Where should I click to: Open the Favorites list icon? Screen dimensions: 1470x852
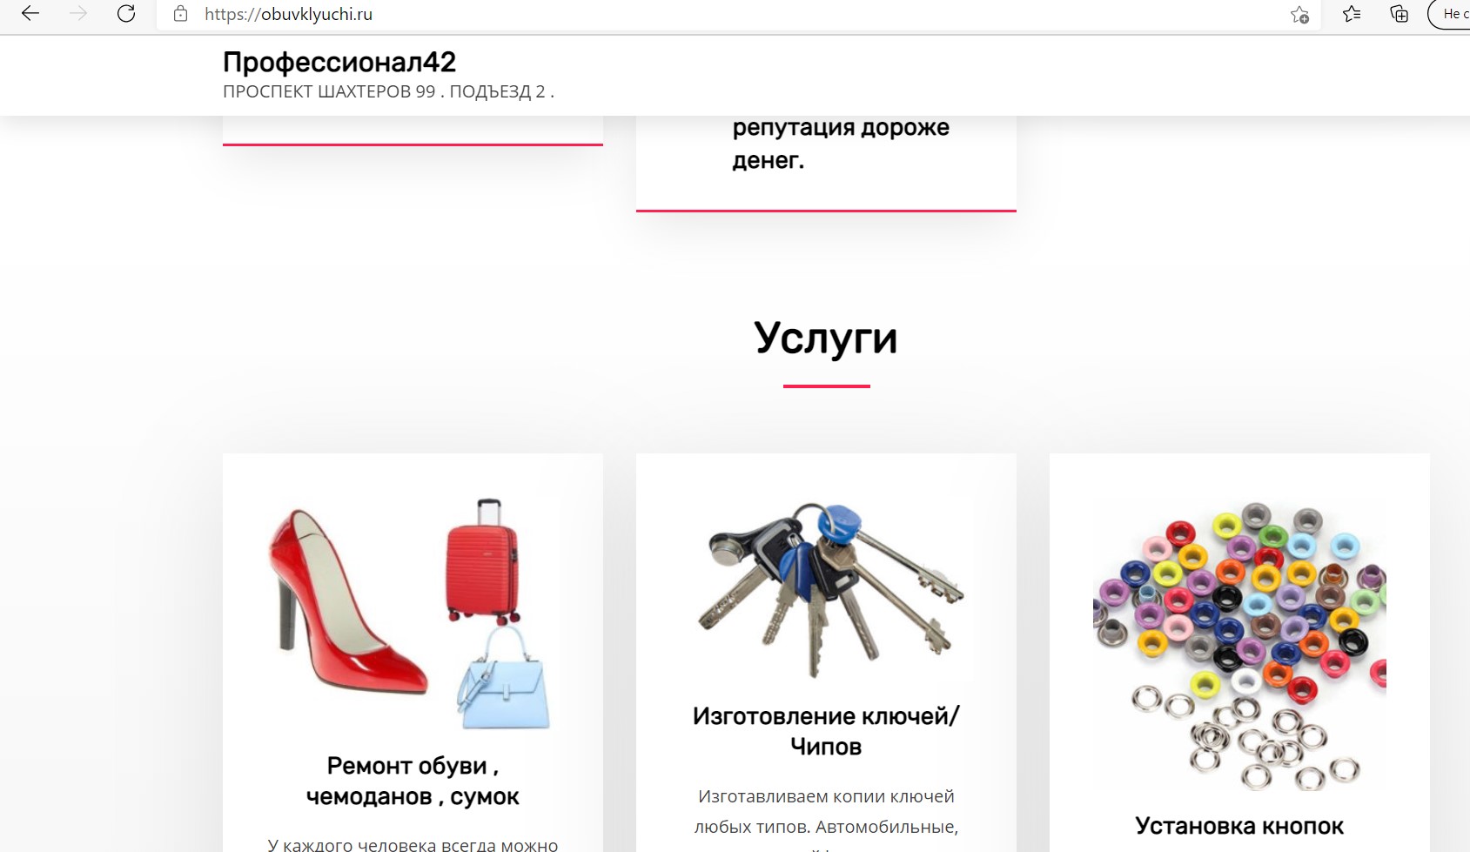tap(1351, 14)
